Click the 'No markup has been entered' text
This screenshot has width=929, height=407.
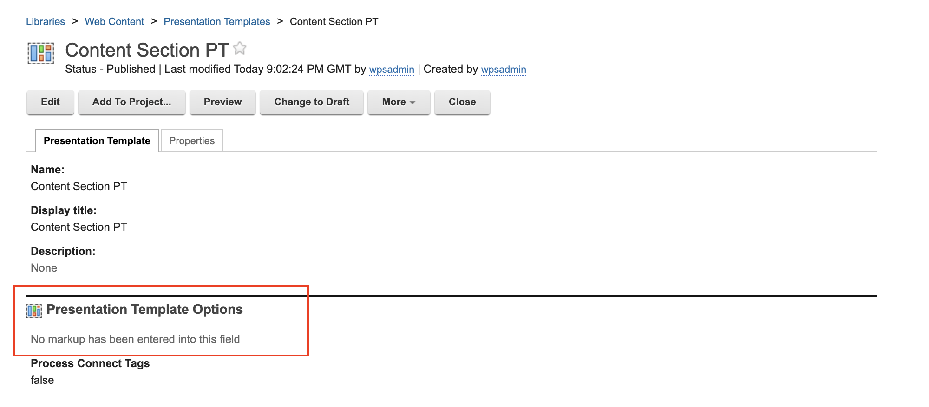pyautogui.click(x=135, y=339)
